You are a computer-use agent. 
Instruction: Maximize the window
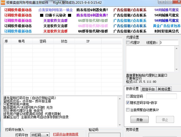click(x=169, y=2)
